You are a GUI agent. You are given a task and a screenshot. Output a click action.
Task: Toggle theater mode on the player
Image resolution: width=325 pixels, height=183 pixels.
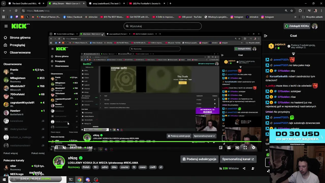point(237,147)
